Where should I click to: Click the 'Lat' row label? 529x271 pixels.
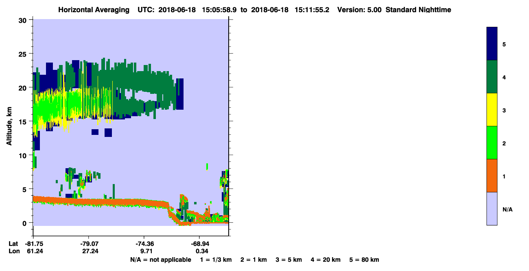(x=13, y=244)
